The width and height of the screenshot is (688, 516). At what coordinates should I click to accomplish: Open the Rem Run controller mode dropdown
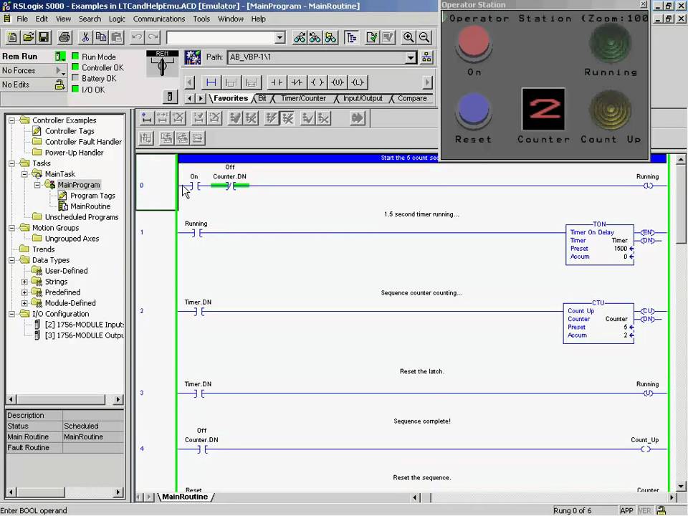point(60,56)
